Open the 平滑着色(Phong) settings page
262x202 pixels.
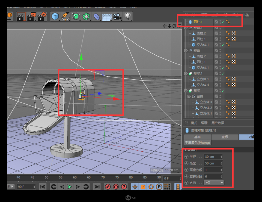point(197,143)
